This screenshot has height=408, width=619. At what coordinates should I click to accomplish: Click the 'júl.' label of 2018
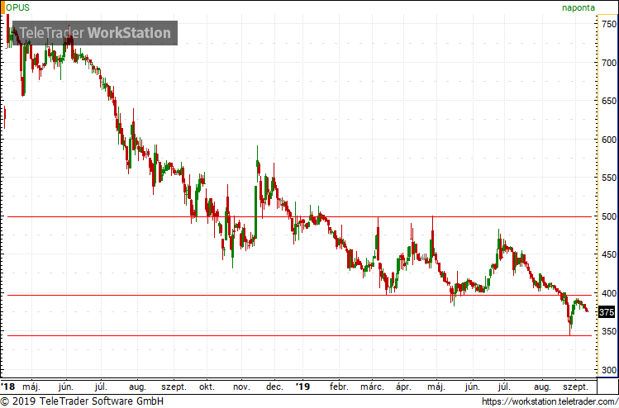point(101,387)
